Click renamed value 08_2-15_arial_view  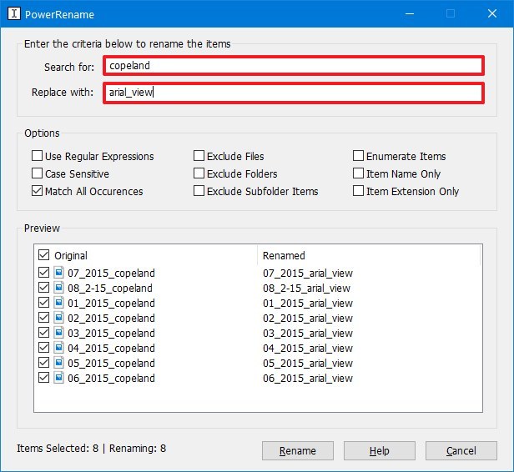tap(306, 289)
